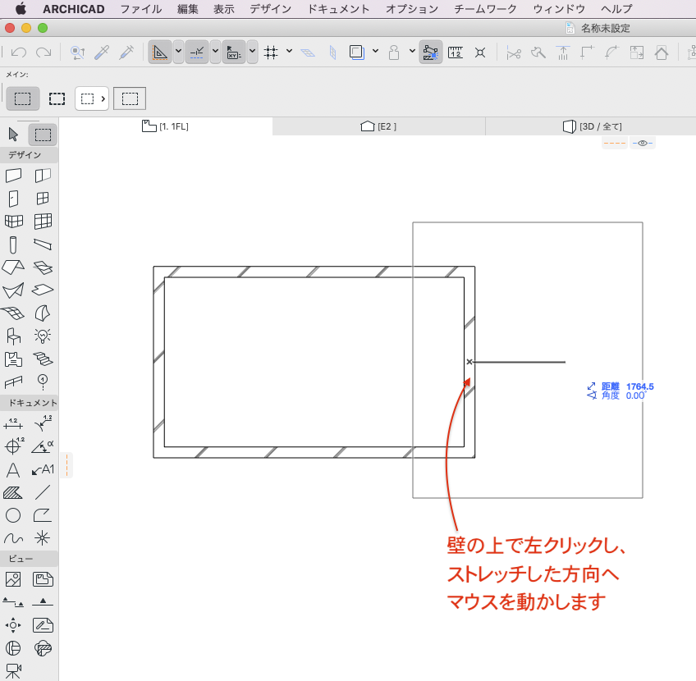Choose the Hotspot tool
The height and width of the screenshot is (681, 696).
[43, 538]
